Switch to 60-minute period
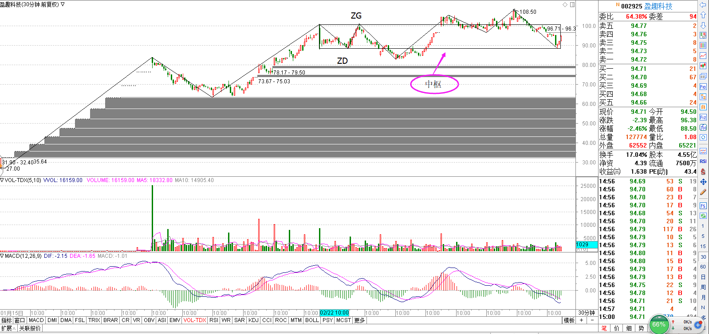This screenshot has width=709, height=334. click(x=703, y=267)
